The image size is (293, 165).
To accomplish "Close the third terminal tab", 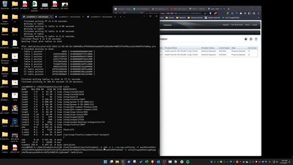I will (115, 16).
